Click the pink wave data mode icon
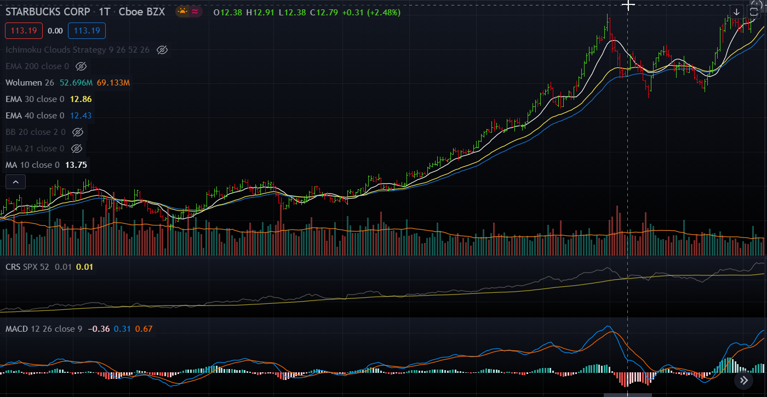767x397 pixels. (194, 12)
